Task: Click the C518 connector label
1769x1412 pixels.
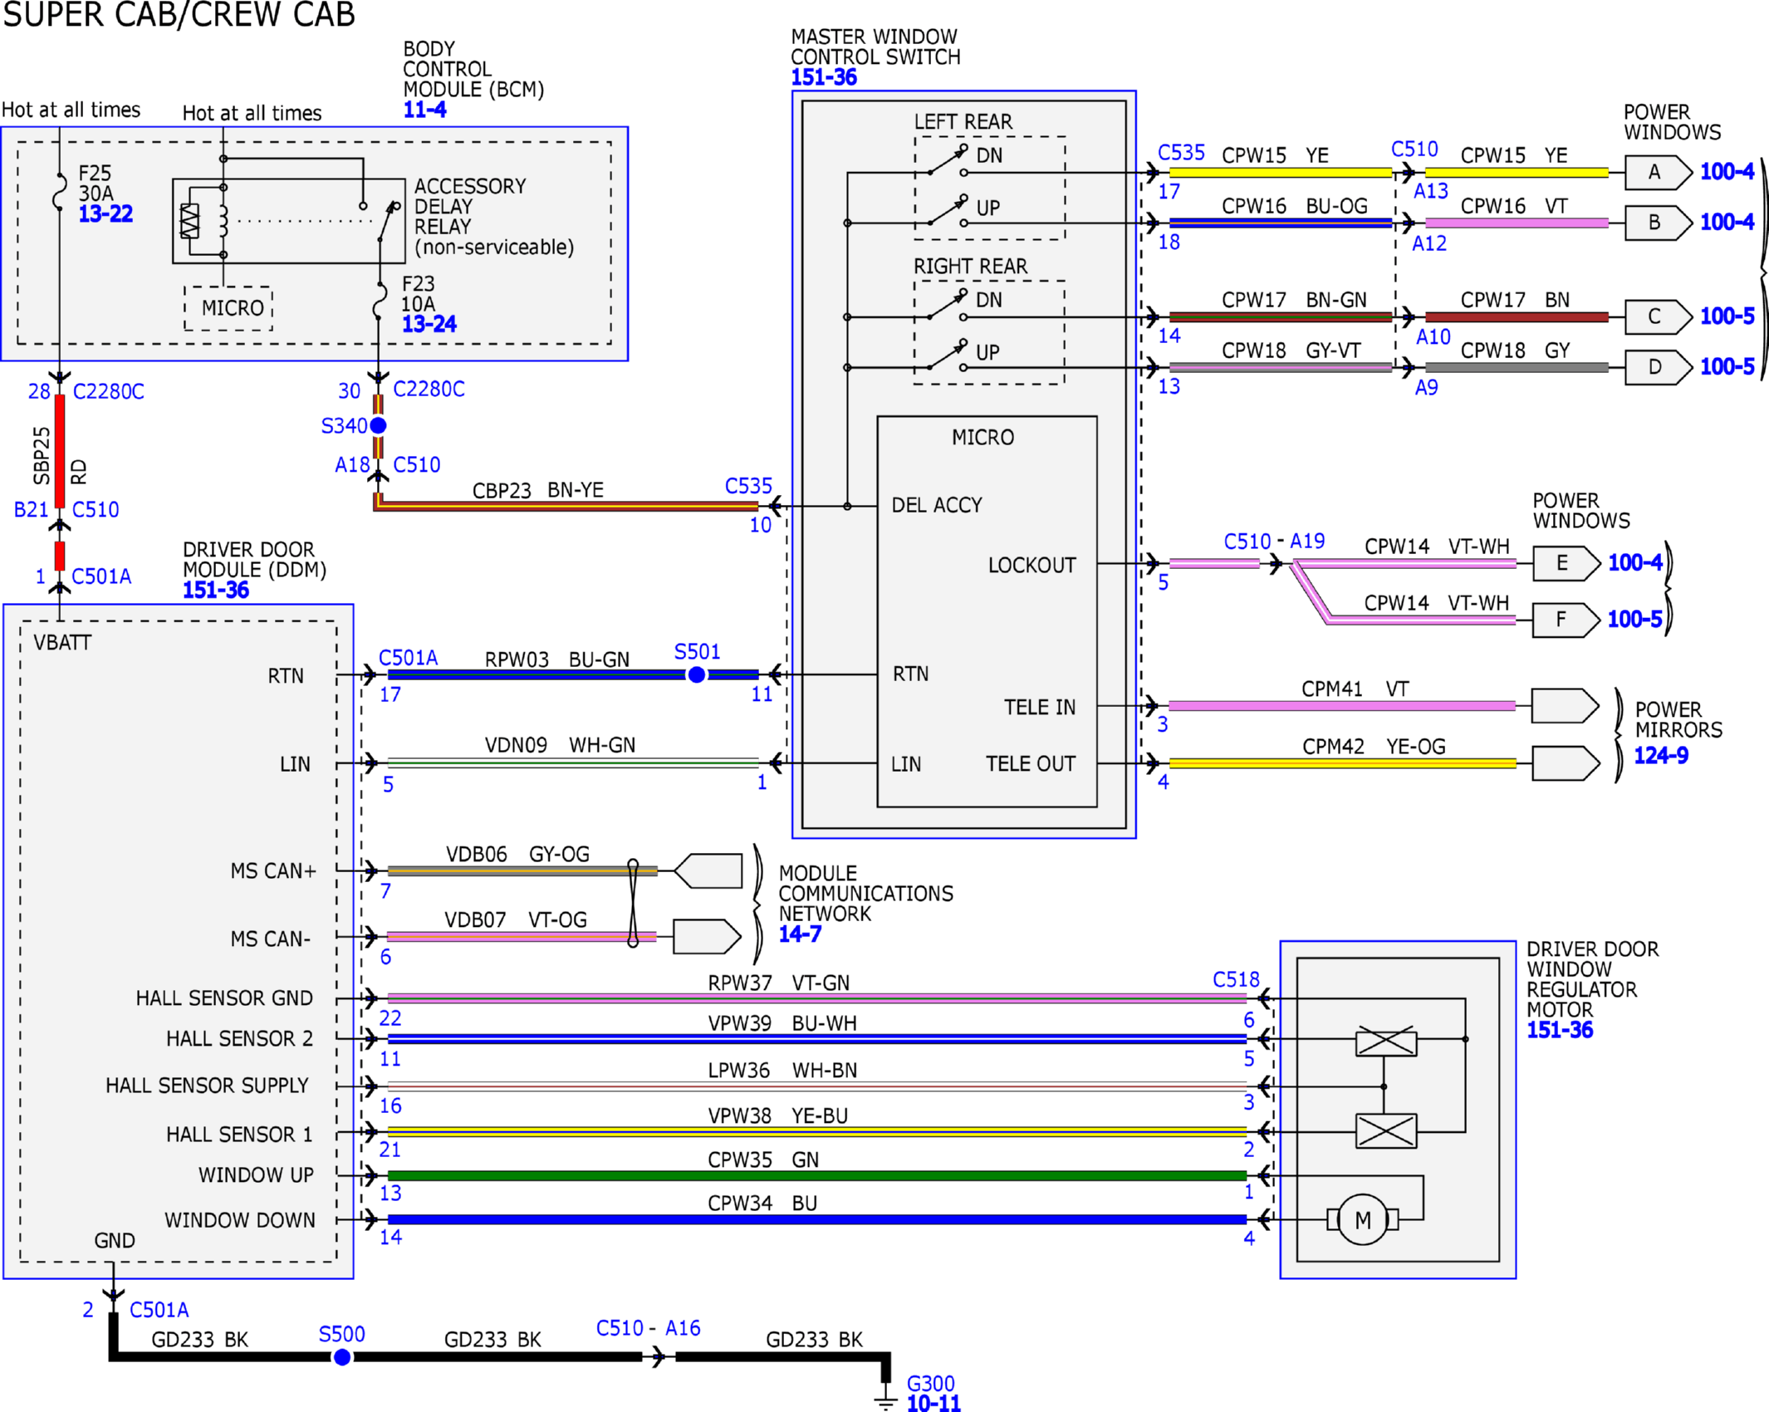Action: (x=1236, y=980)
